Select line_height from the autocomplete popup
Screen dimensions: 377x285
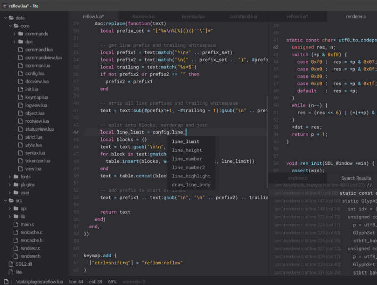[x=187, y=150]
